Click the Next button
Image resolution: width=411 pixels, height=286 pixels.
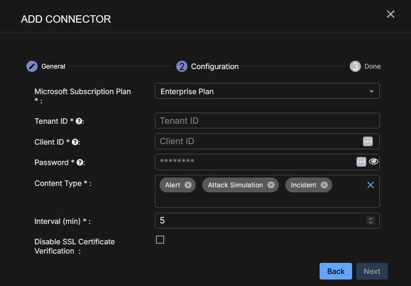[x=372, y=271]
